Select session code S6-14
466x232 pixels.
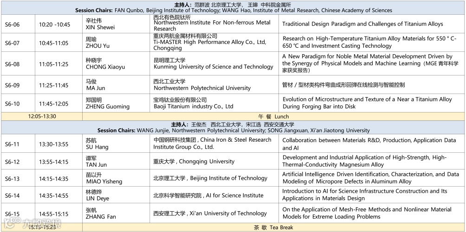12,195
